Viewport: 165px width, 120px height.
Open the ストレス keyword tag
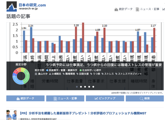(109, 74)
